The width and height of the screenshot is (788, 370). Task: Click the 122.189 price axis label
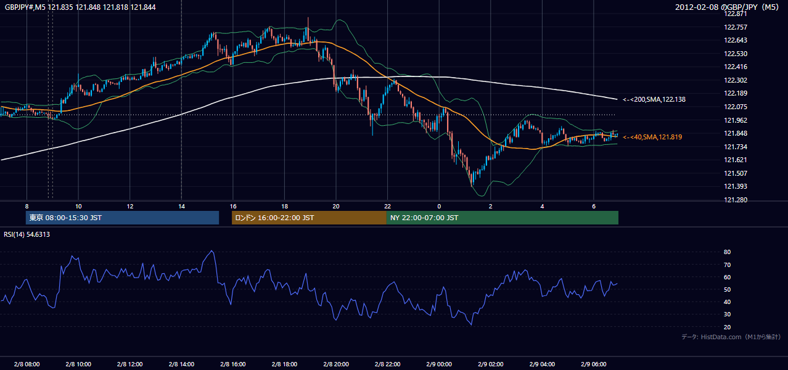(x=736, y=93)
